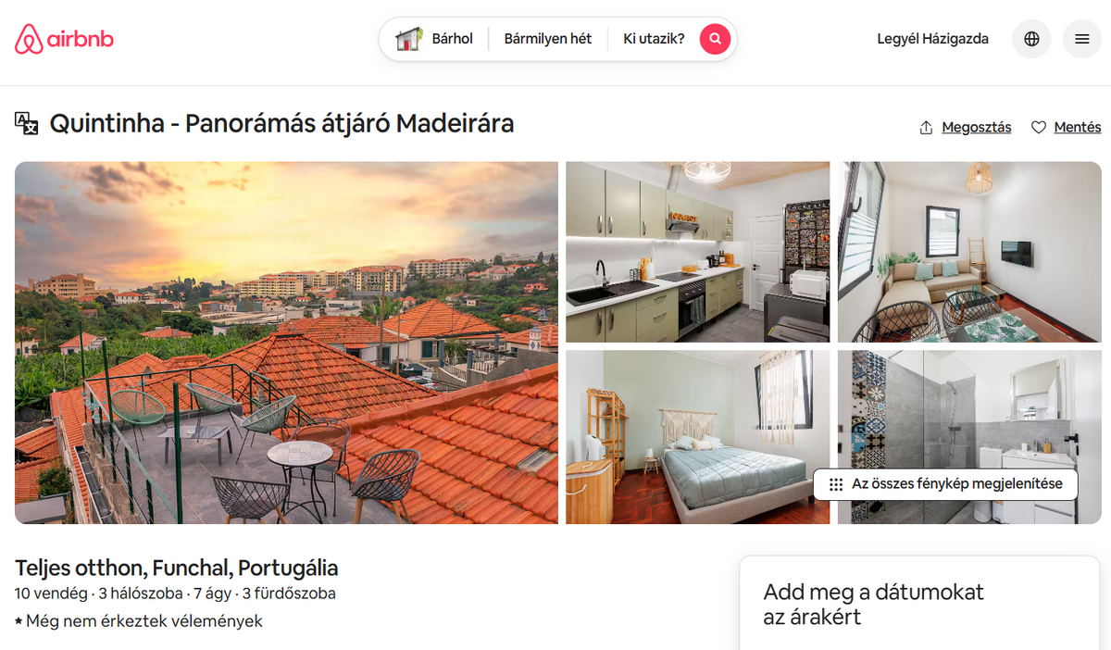
Task: Open the bedroom photo thumbnail
Action: click(698, 437)
